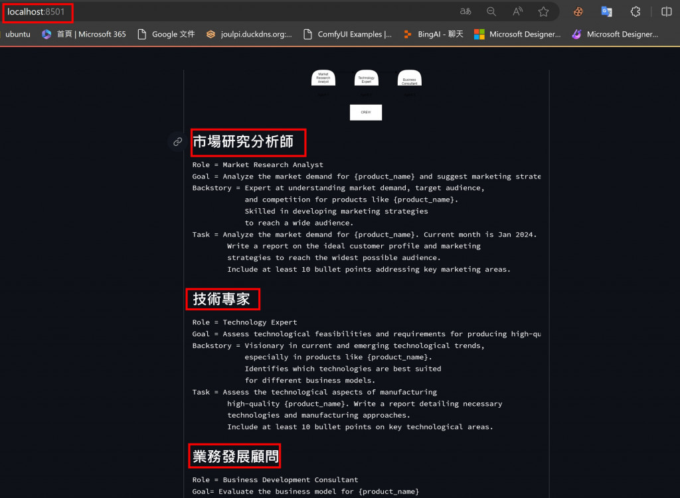Add page to favorites with star icon
This screenshot has width=680, height=498.
pyautogui.click(x=543, y=12)
